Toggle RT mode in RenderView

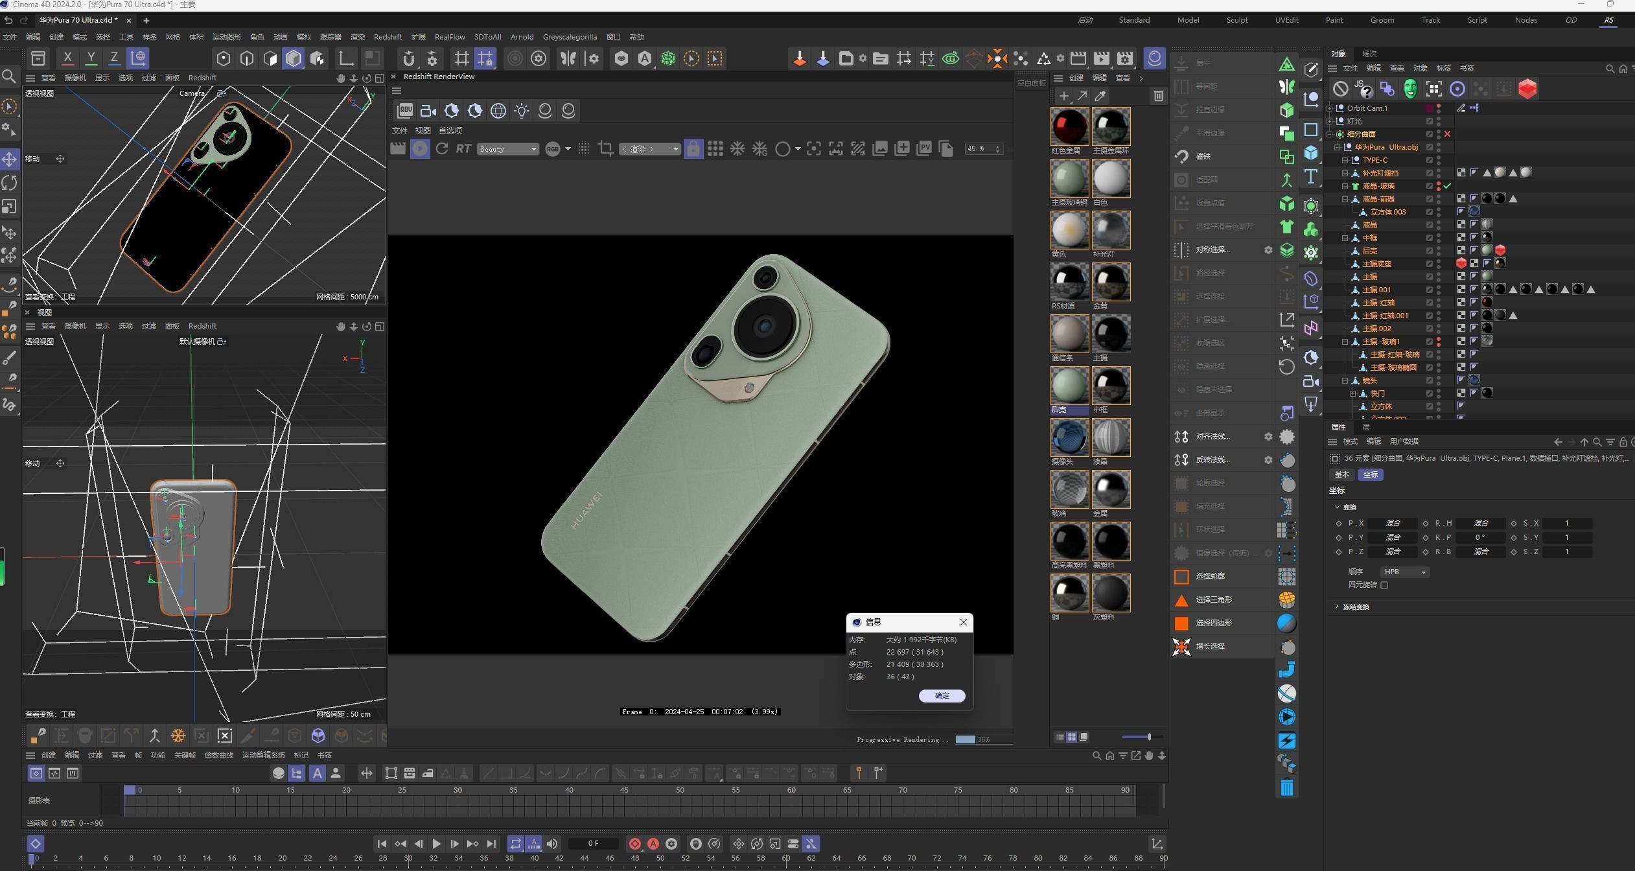[x=463, y=149]
